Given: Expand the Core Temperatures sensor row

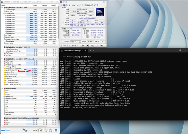Looking at the screenshot, I should 4,49.
